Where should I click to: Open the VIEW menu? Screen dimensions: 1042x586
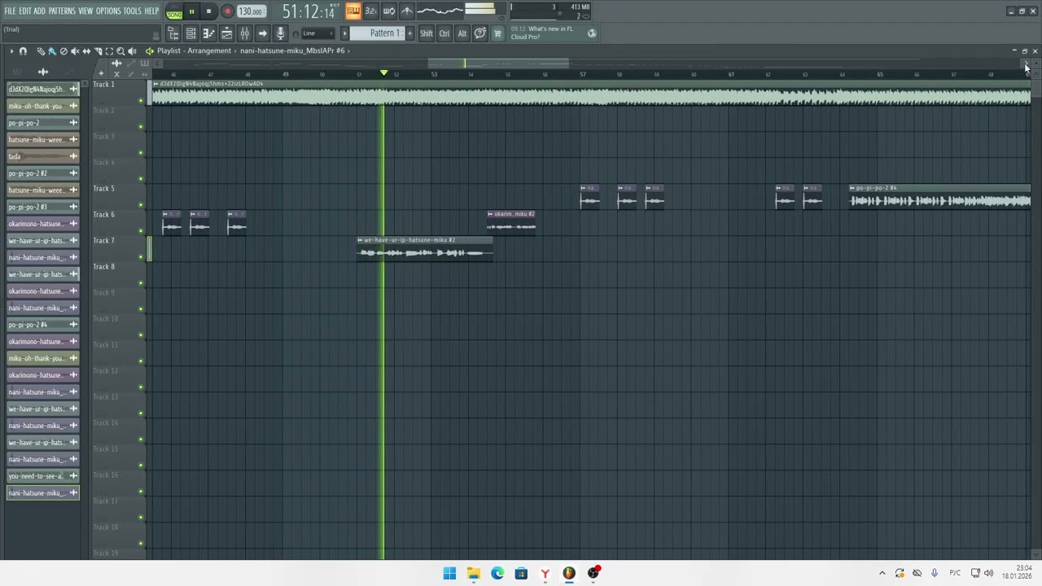(85, 11)
